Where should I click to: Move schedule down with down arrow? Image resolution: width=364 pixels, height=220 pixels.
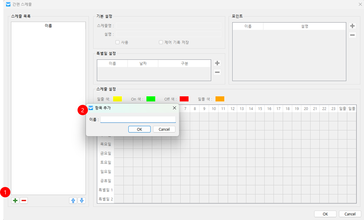pos(82,201)
